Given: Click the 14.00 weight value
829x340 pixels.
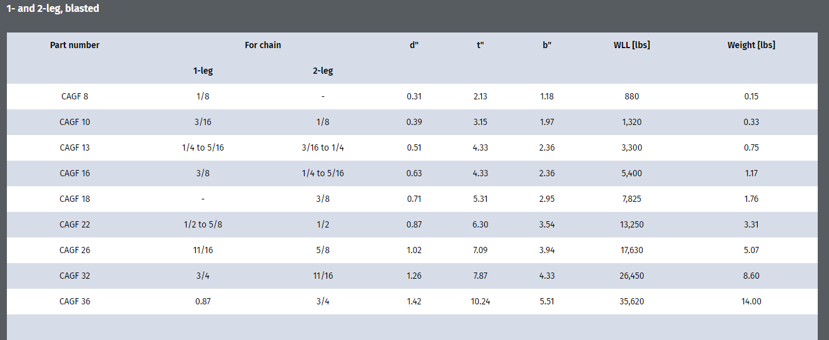Looking at the screenshot, I should pyautogui.click(x=751, y=301).
